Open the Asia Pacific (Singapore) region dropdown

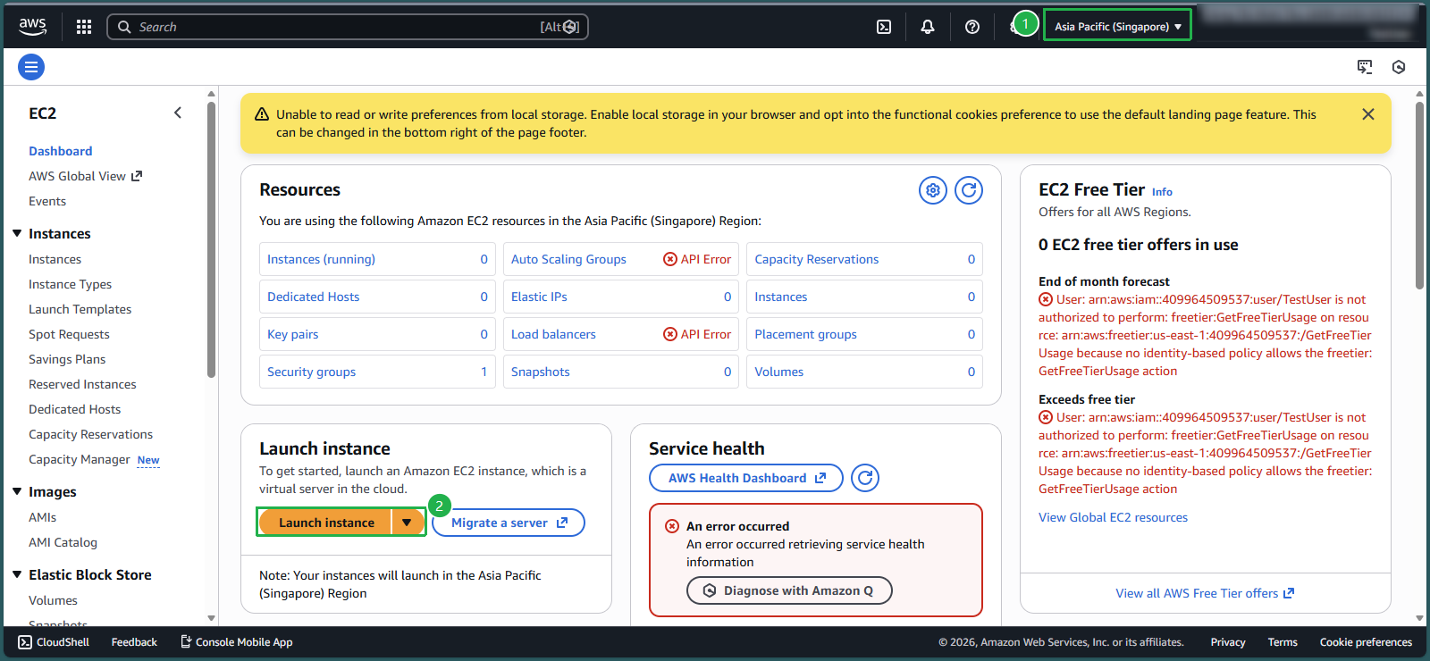click(1117, 27)
